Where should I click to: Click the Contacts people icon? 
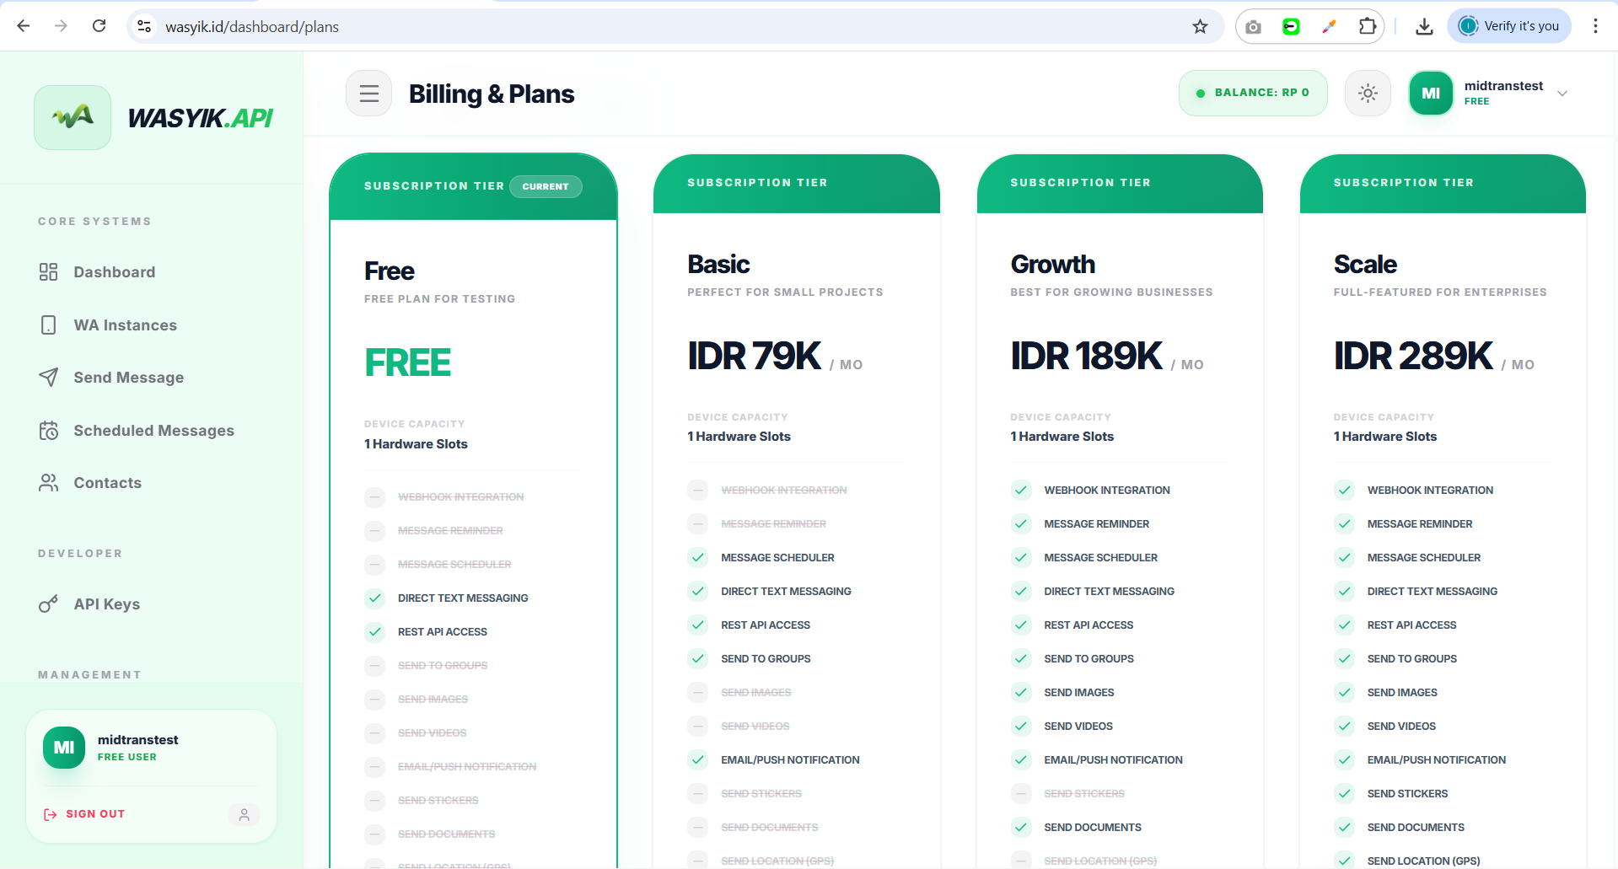49,483
